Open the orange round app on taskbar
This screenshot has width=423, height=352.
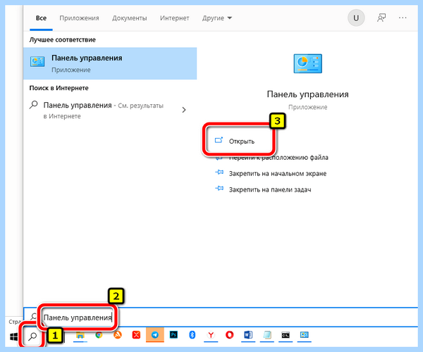118,335
